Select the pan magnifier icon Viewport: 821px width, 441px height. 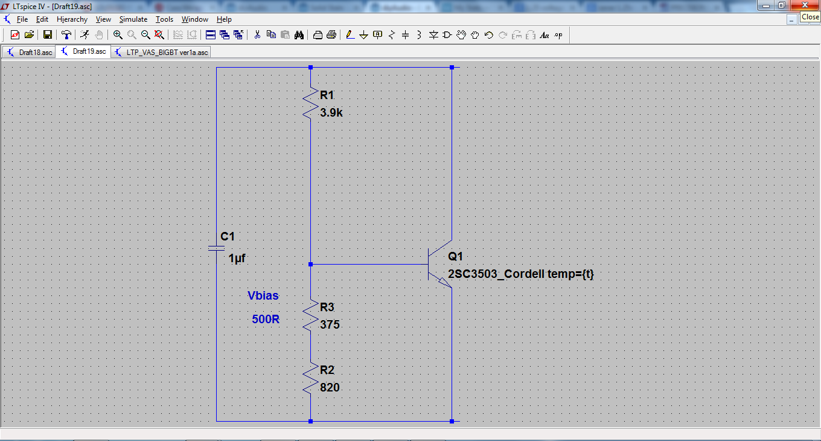[x=132, y=35]
